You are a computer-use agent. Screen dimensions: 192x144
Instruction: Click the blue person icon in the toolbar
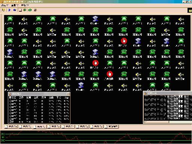[9, 10]
